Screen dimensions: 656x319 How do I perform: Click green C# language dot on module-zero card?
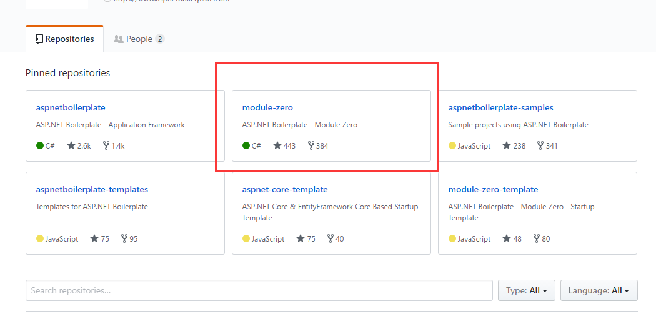[246, 145]
